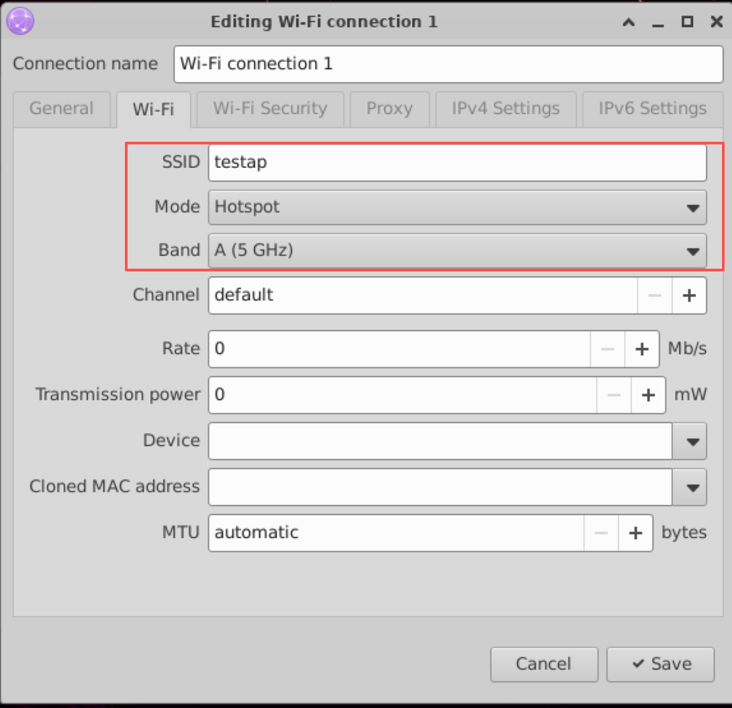Open the Band dropdown showing A (5 GHz)
Screen dimensions: 732x708
coord(457,251)
